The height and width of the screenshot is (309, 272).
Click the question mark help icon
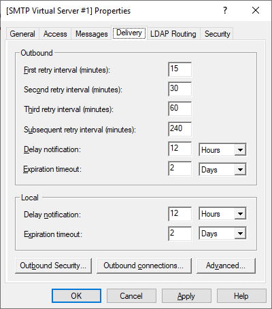[225, 10]
